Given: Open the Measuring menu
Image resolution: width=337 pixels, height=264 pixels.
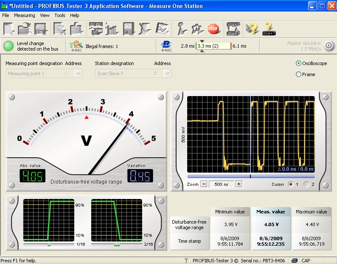Looking at the screenshot, I should tap(25, 15).
